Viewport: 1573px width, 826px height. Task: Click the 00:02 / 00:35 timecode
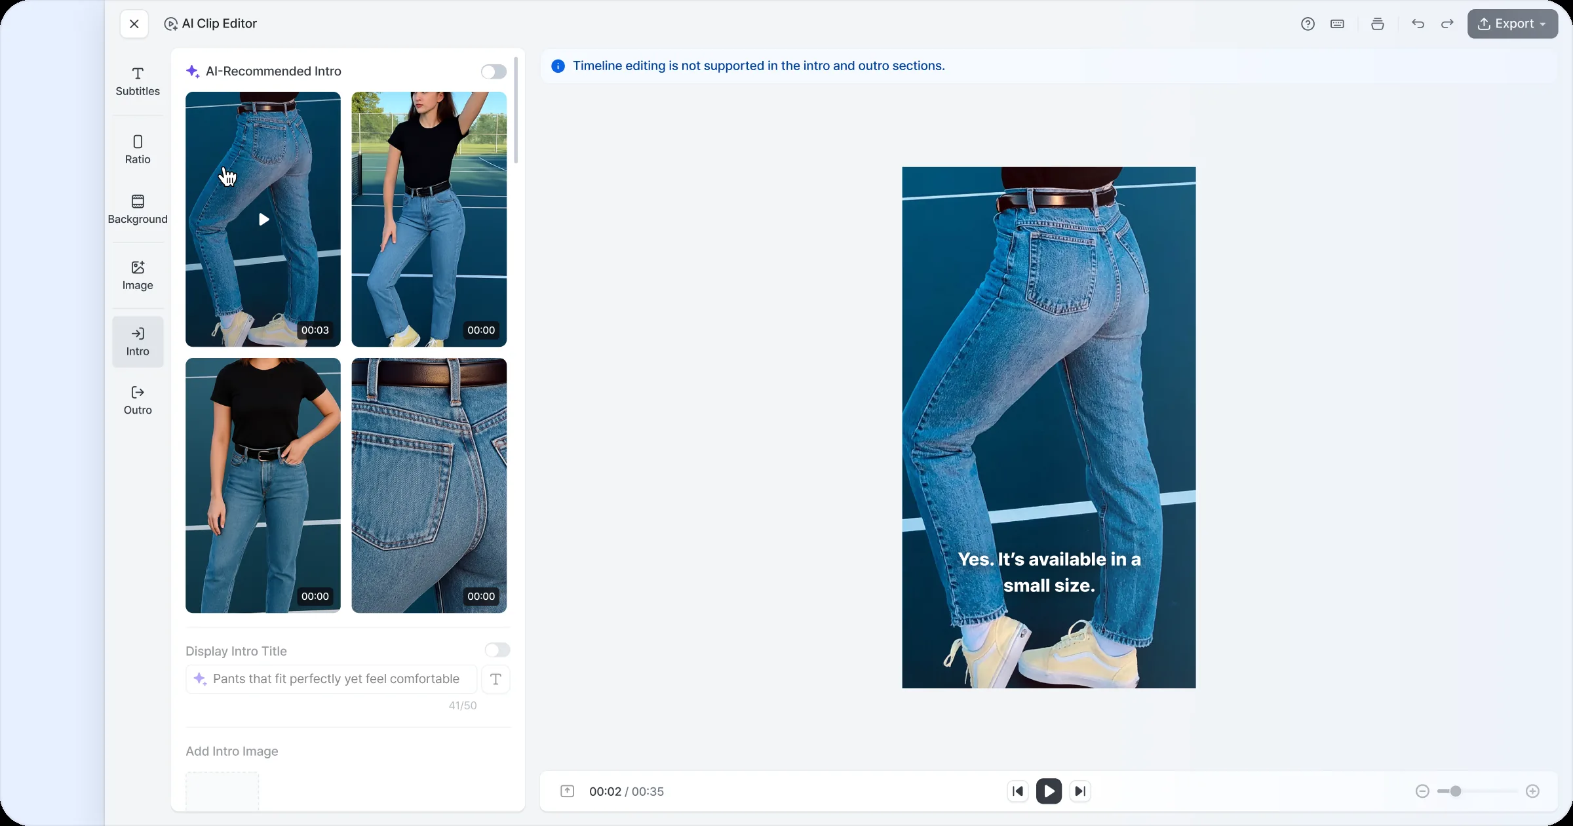click(x=627, y=791)
